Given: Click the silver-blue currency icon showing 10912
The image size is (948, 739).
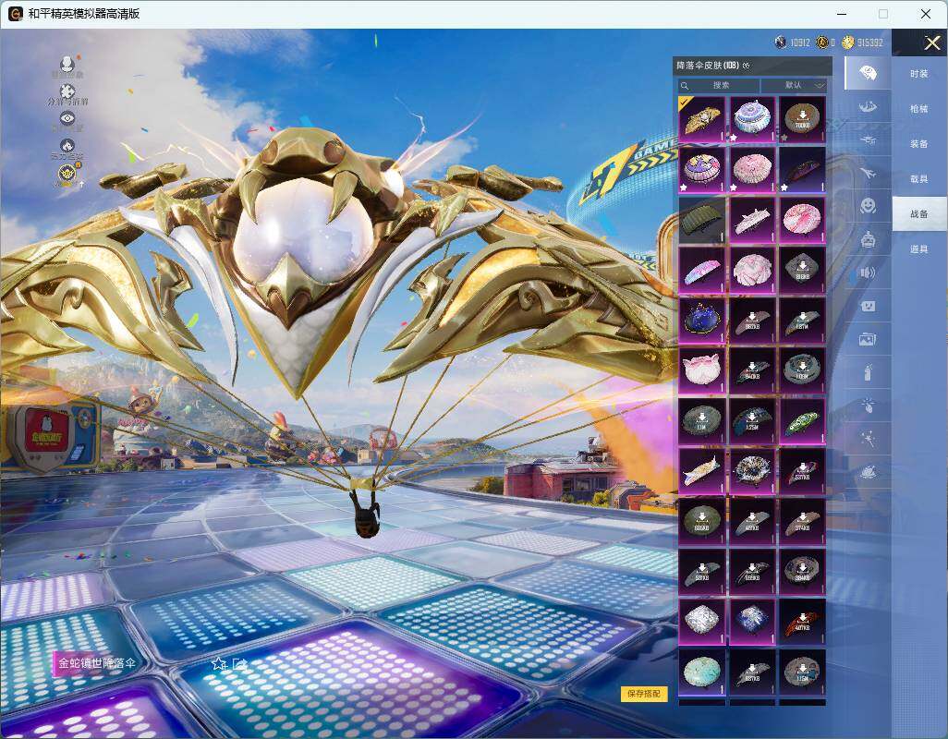Looking at the screenshot, I should tap(781, 42).
